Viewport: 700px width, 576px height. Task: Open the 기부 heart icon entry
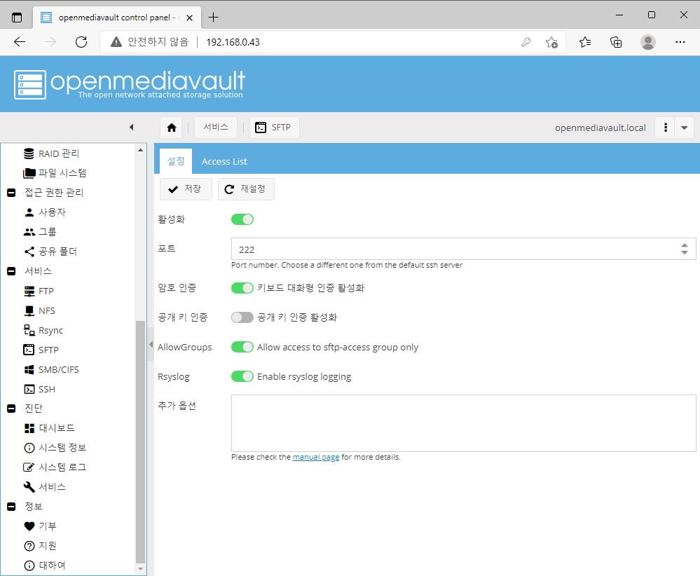point(40,526)
